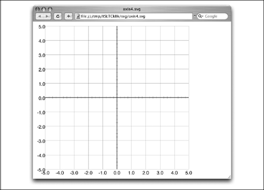This screenshot has height=190, width=264.
Task: Click the origin where the axes cross
Action: pyautogui.click(x=117, y=98)
